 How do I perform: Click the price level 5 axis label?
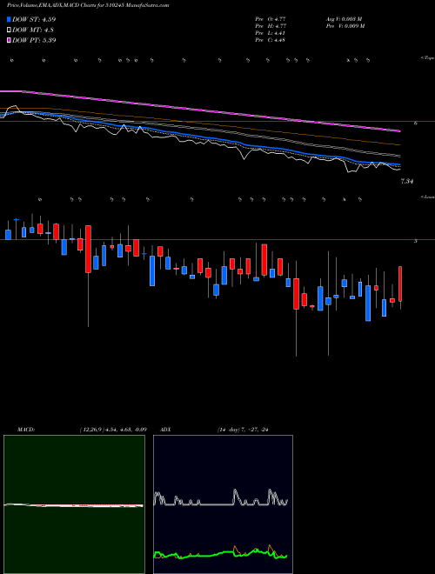(x=415, y=242)
